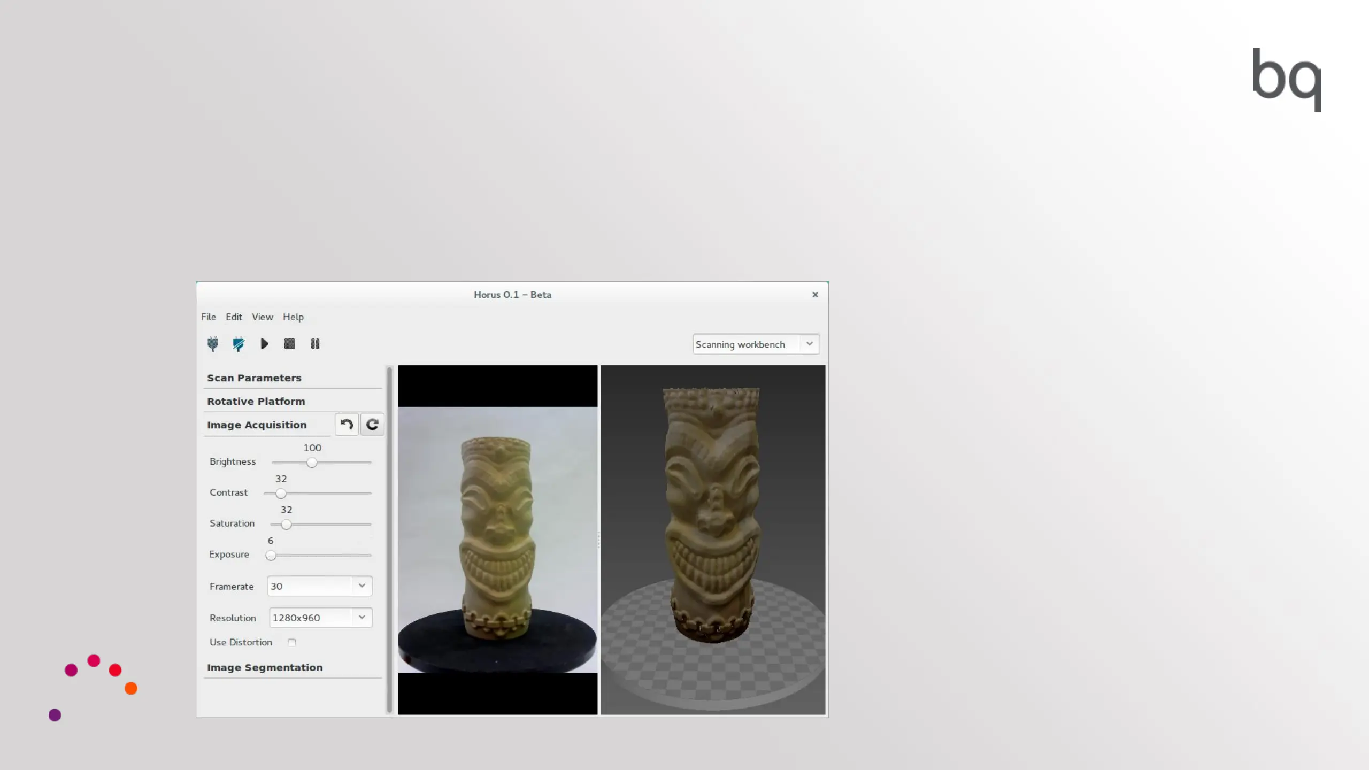Stop the scan with the Stop icon

289,344
